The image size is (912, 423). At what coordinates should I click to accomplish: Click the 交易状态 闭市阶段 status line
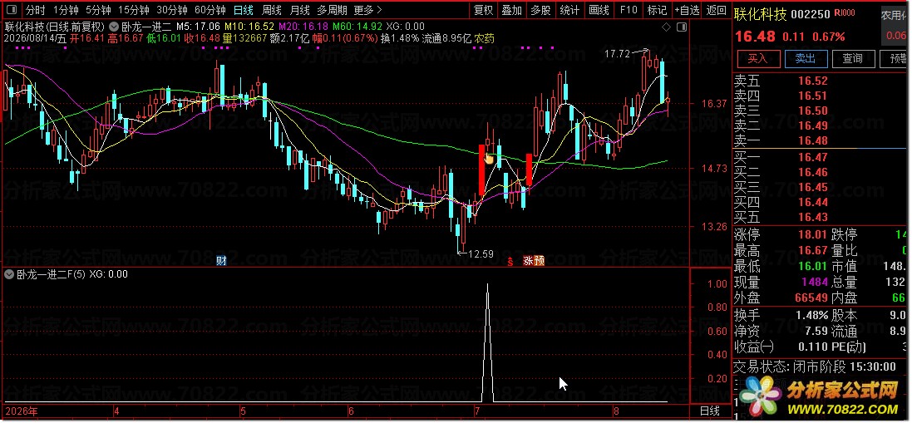point(814,366)
